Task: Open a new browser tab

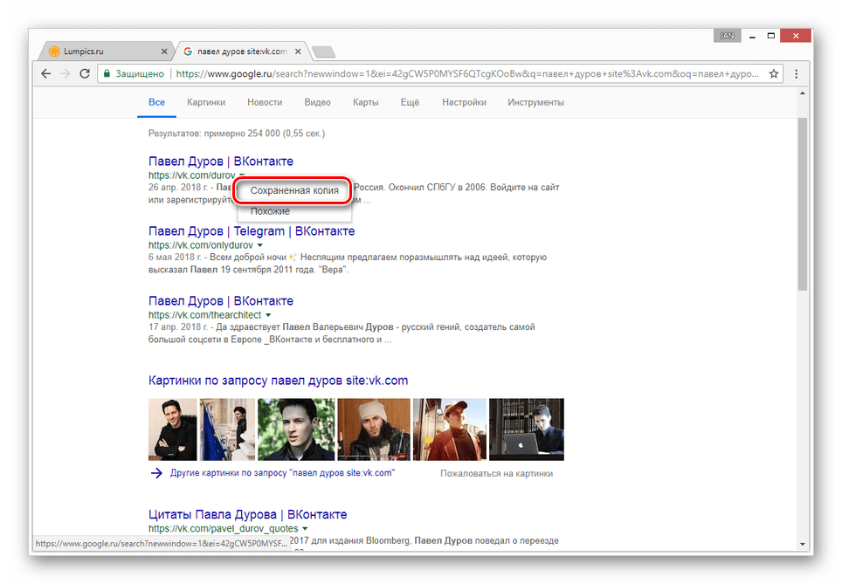Action: click(x=322, y=52)
